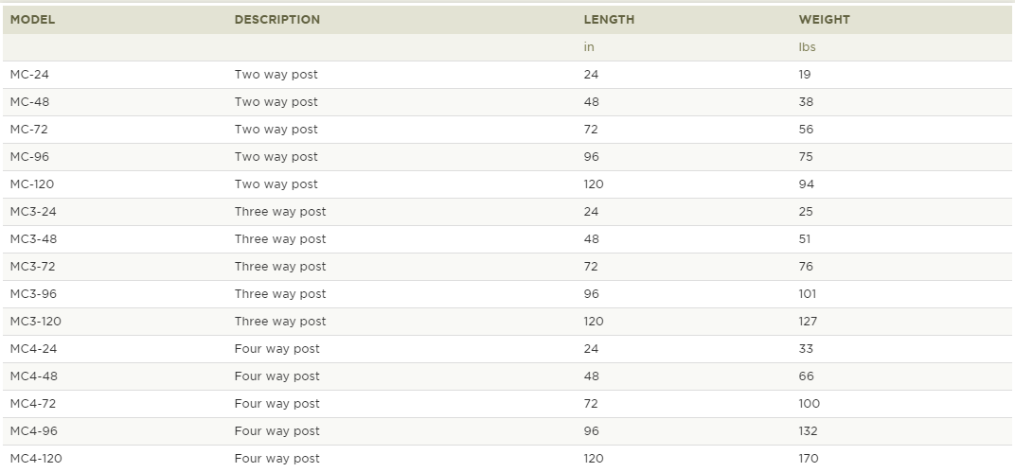Screen dimensions: 1015x472
Task: Click the MC3-48 model name
Action: 34,239
